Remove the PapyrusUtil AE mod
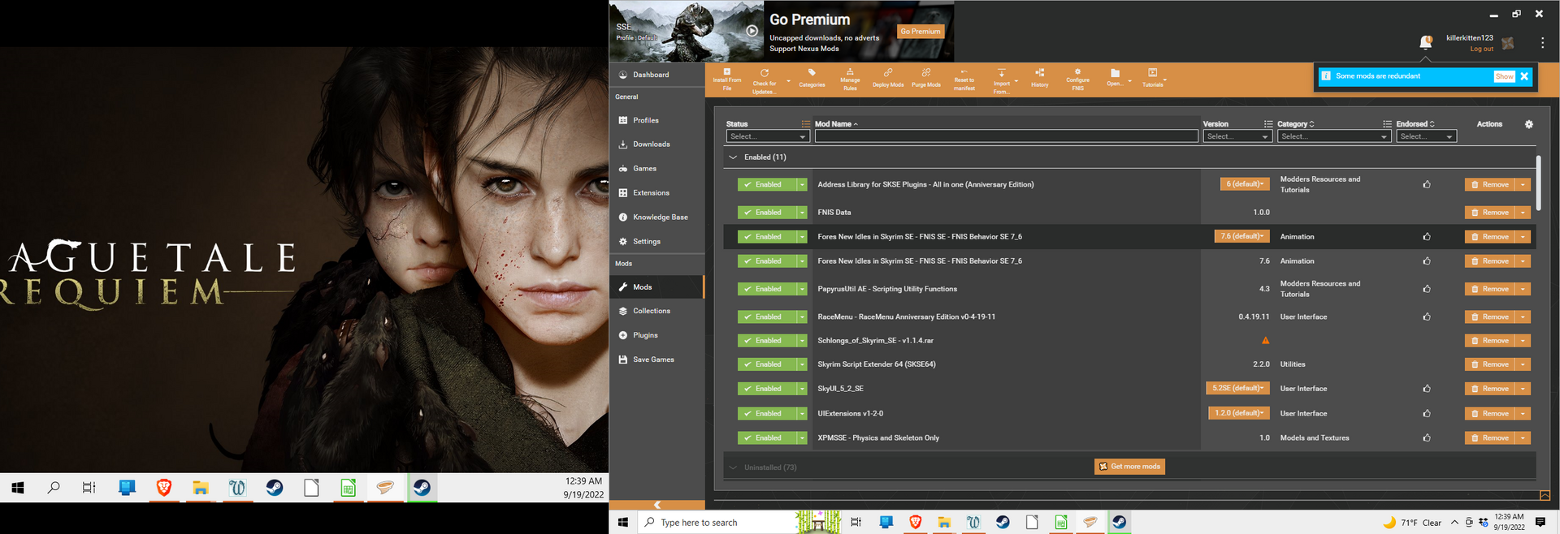Viewport: 1560px width, 534px height. tap(1490, 289)
